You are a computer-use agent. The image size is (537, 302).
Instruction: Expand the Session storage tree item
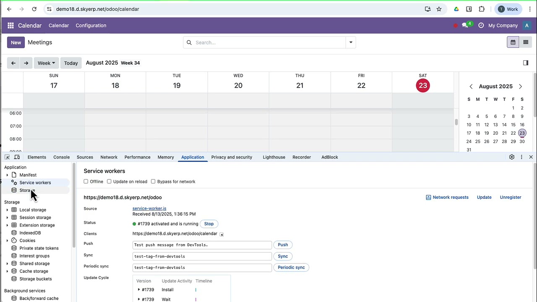click(7, 217)
